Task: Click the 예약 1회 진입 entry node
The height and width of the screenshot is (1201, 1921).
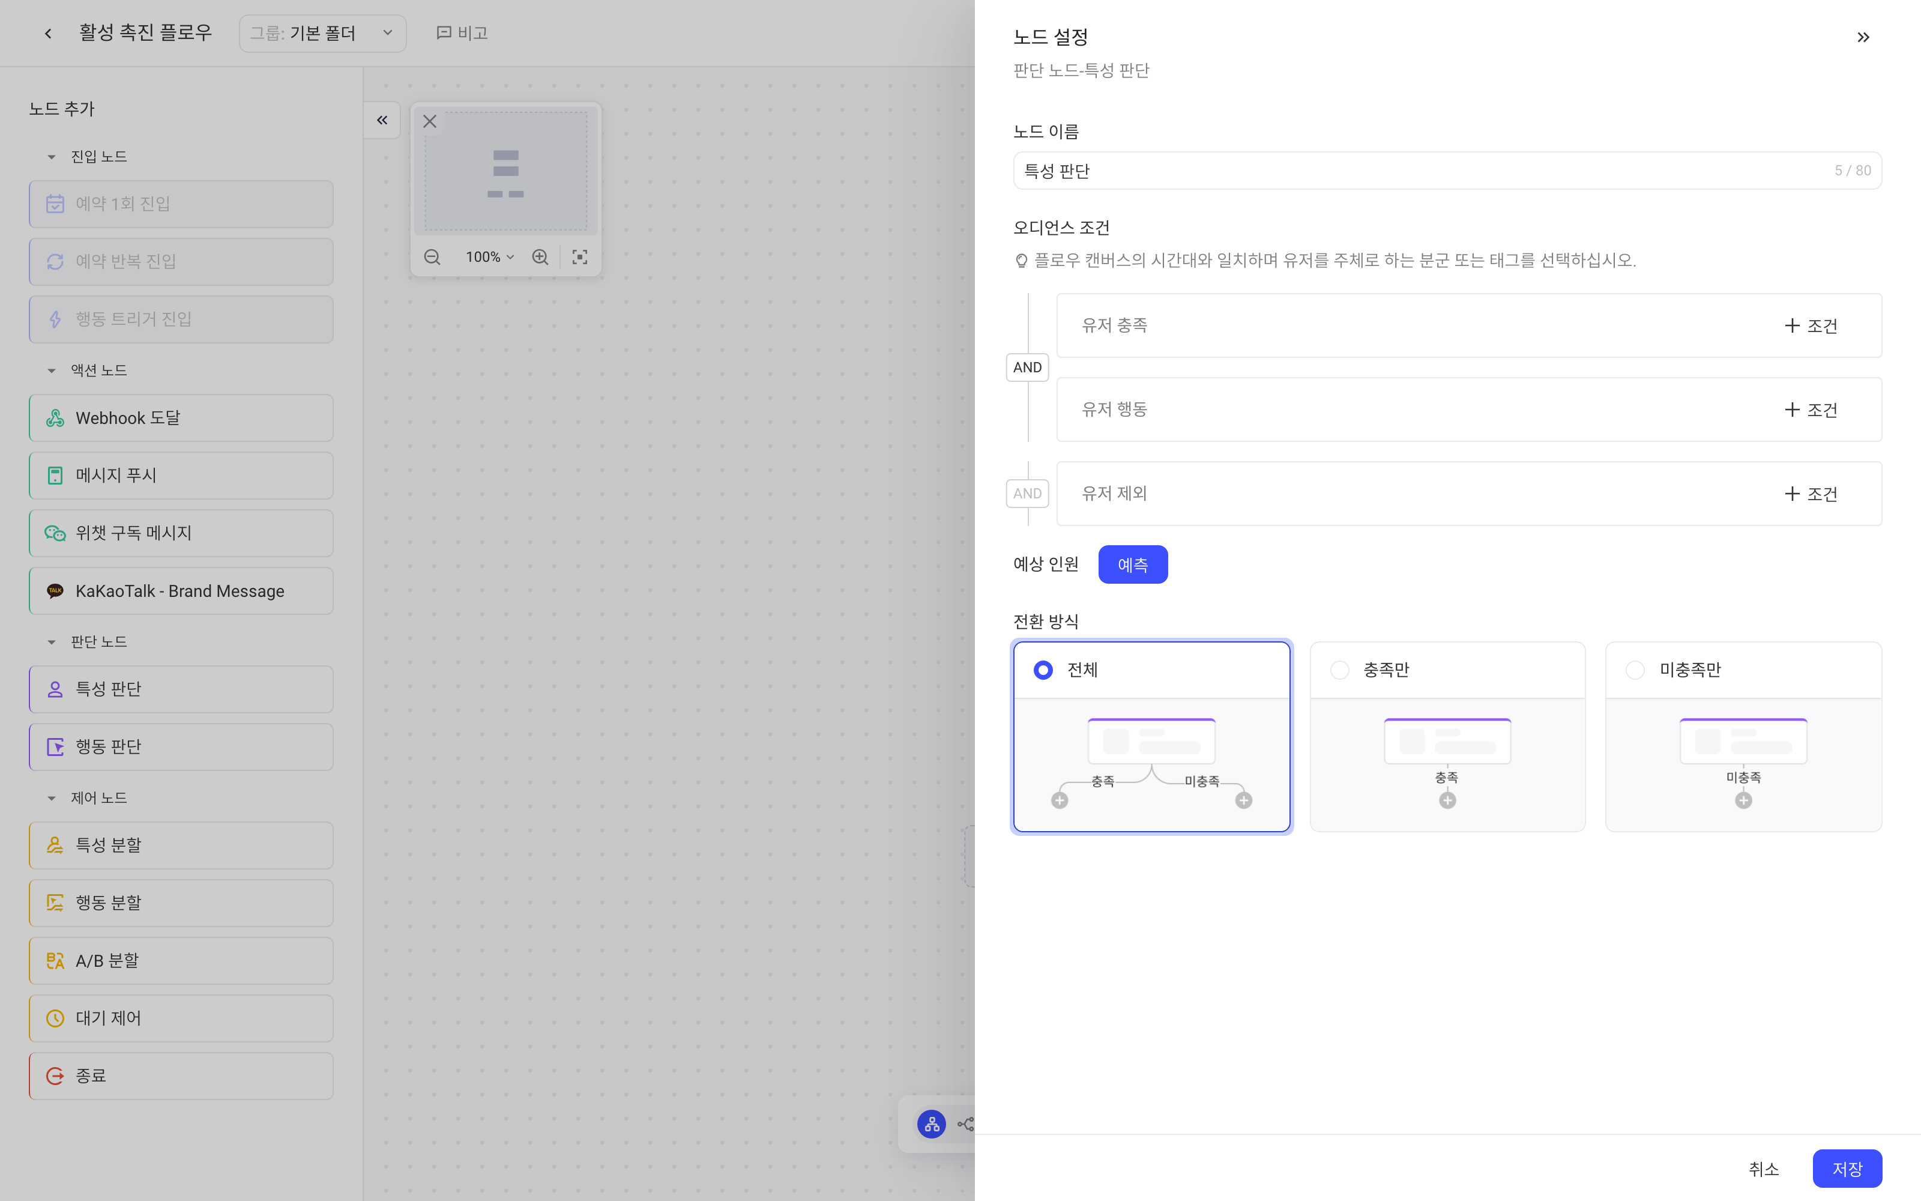Action: (181, 204)
